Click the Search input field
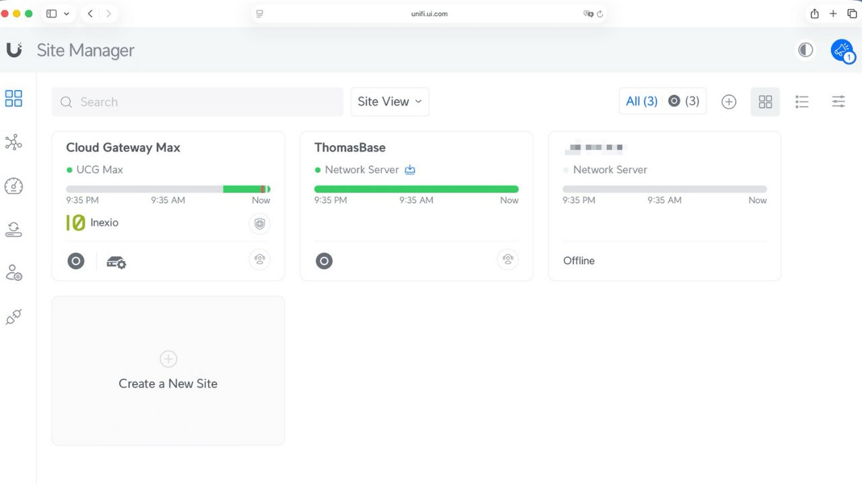 pyautogui.click(x=197, y=102)
